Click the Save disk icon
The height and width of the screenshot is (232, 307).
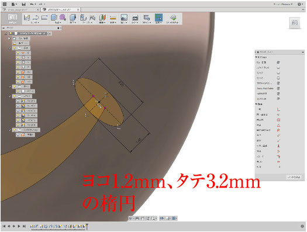23,4
